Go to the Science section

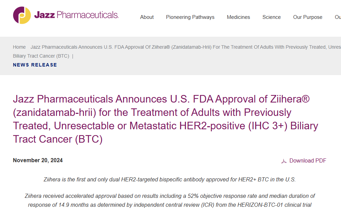pyautogui.click(x=272, y=17)
